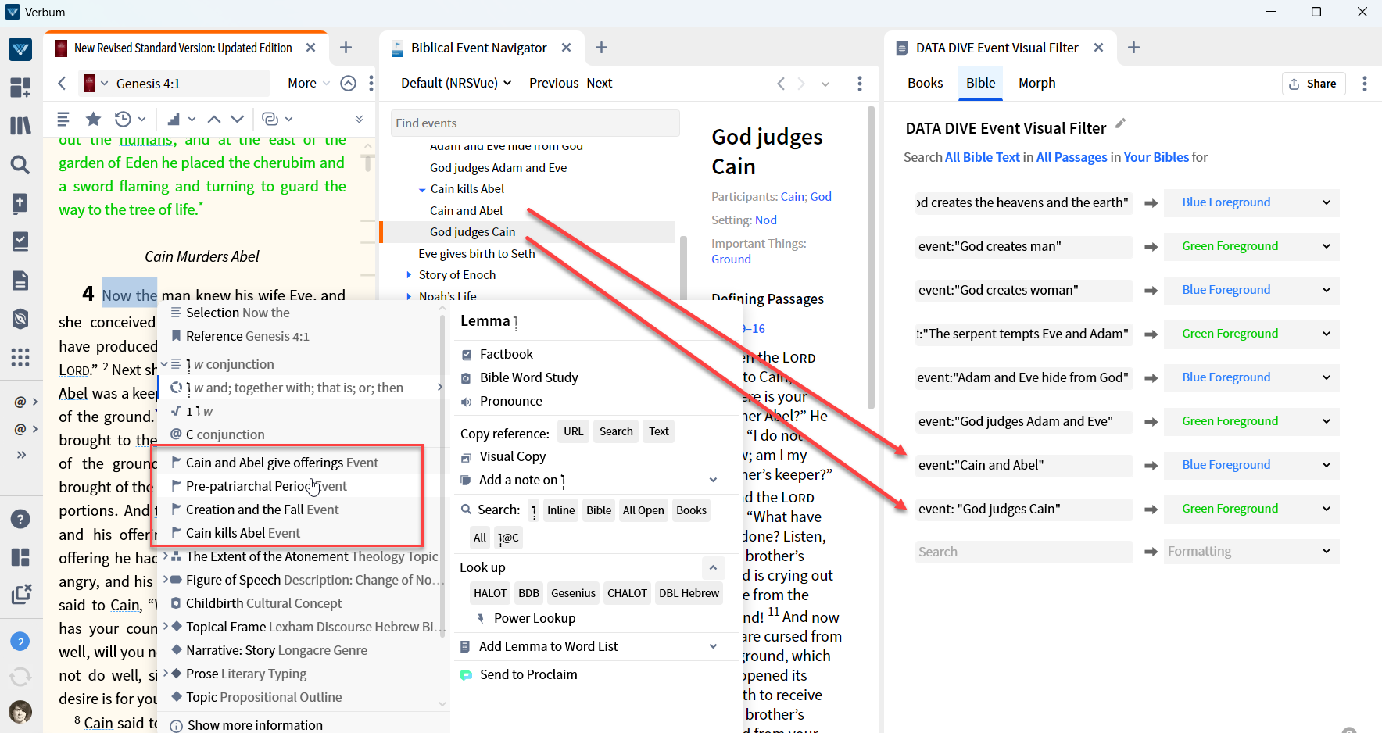Open Nod setting link
Viewport: 1382px width, 733px height.
coord(765,220)
